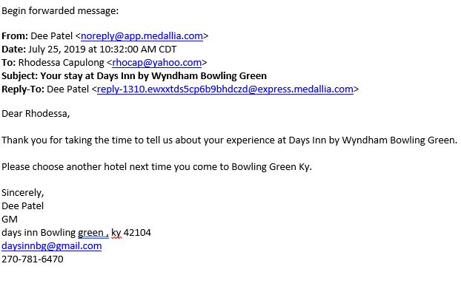Click the 'Begin forwarded message:' line

click(x=60, y=11)
